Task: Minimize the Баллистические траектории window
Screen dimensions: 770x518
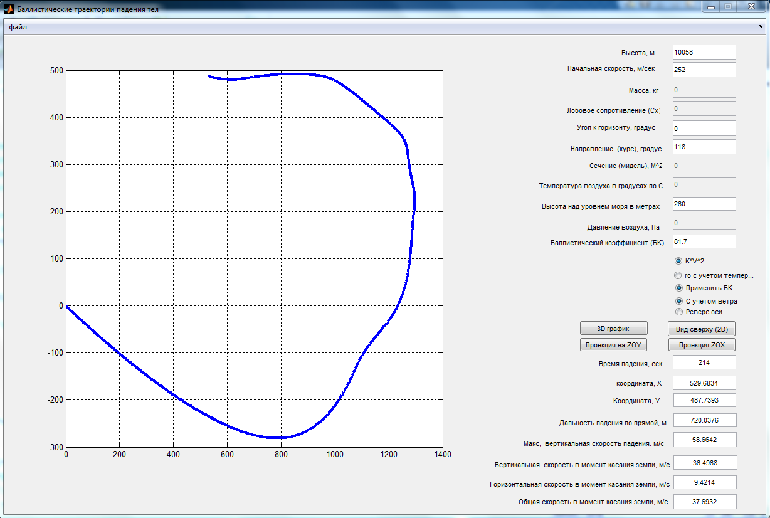Action: pos(710,6)
